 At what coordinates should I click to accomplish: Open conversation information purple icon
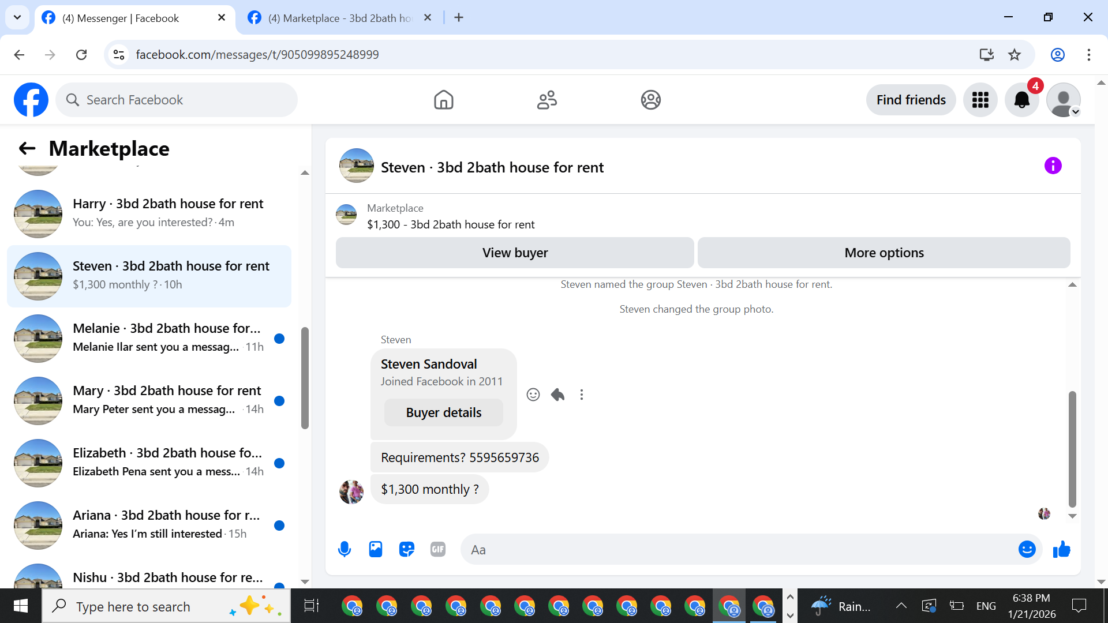coord(1053,166)
